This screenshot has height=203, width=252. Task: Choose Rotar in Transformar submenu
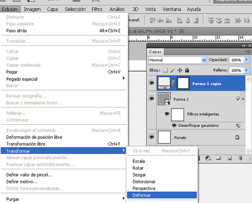(162, 168)
